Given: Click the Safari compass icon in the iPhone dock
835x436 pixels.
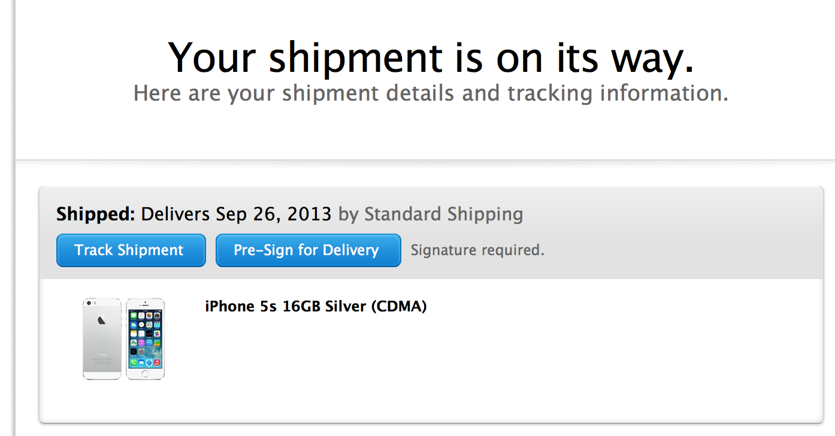Looking at the screenshot, I should pyautogui.click(x=149, y=363).
